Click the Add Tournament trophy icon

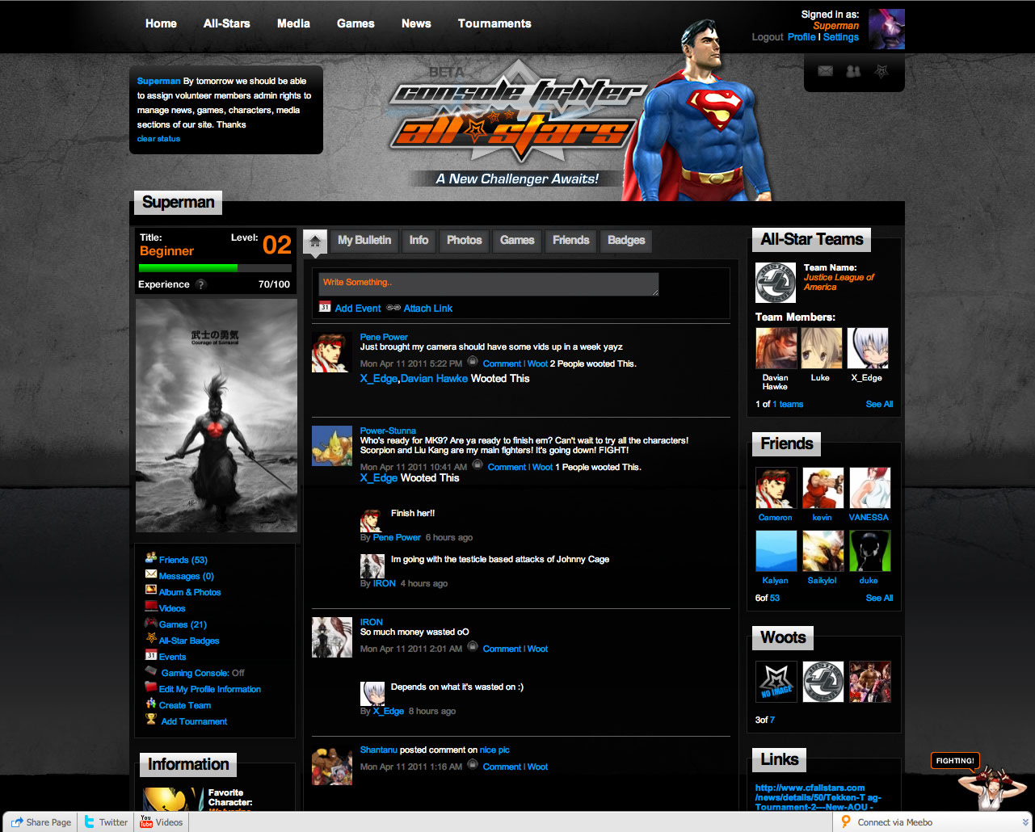point(151,719)
